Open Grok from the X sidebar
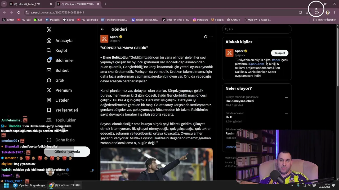The width and height of the screenshot is (339, 190). [55, 80]
